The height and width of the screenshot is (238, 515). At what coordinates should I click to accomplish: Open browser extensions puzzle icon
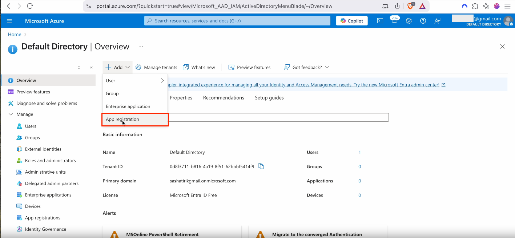(x=475, y=6)
